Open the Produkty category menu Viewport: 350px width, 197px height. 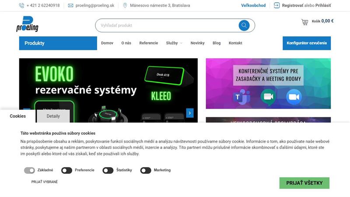point(58,43)
